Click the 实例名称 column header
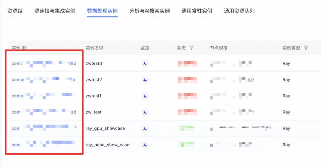Image resolution: width=321 pixels, height=167 pixels. click(x=94, y=48)
